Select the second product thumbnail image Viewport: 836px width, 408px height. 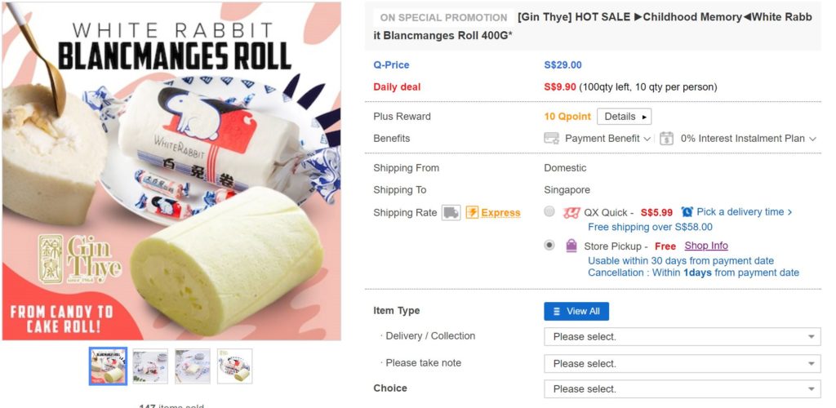[150, 366]
